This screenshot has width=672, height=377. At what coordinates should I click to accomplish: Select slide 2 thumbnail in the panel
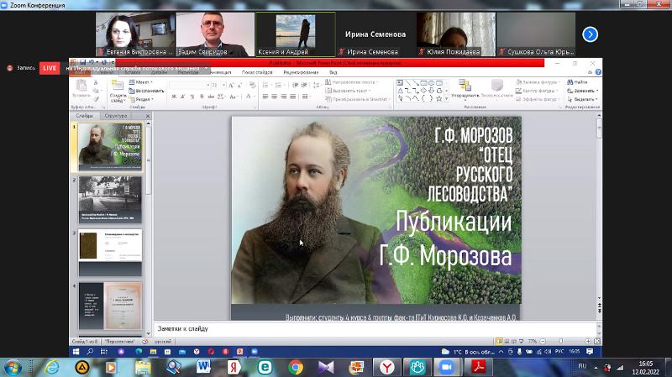pos(110,199)
